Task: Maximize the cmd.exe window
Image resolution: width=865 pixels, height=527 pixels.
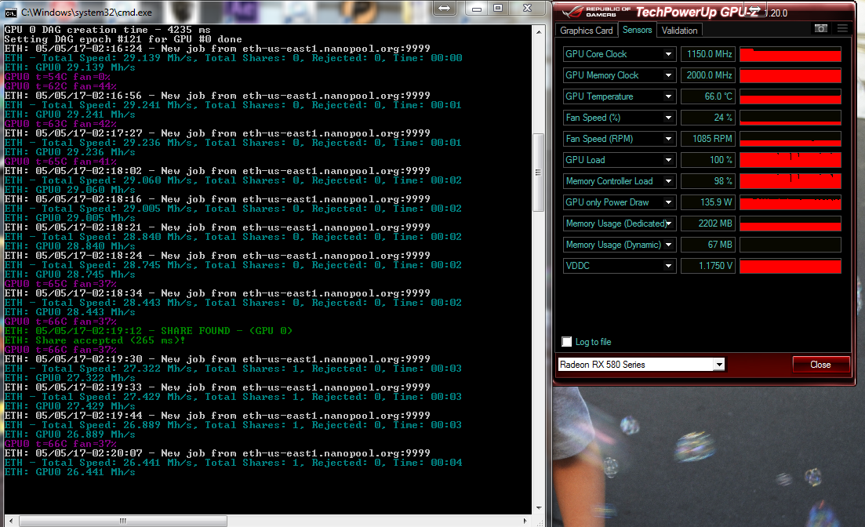Action: (498, 9)
